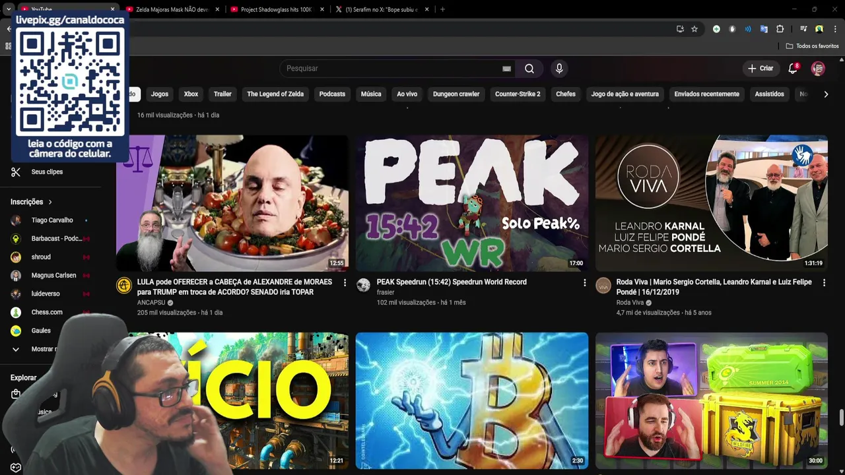Open ANCAPSU channel avatar
The image size is (845, 475).
pyautogui.click(x=124, y=285)
